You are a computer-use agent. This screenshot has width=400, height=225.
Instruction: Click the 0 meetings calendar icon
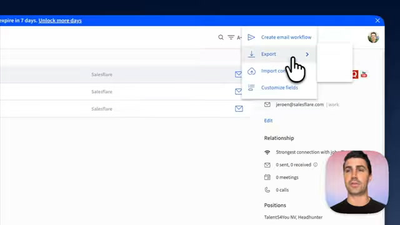pos(267,177)
